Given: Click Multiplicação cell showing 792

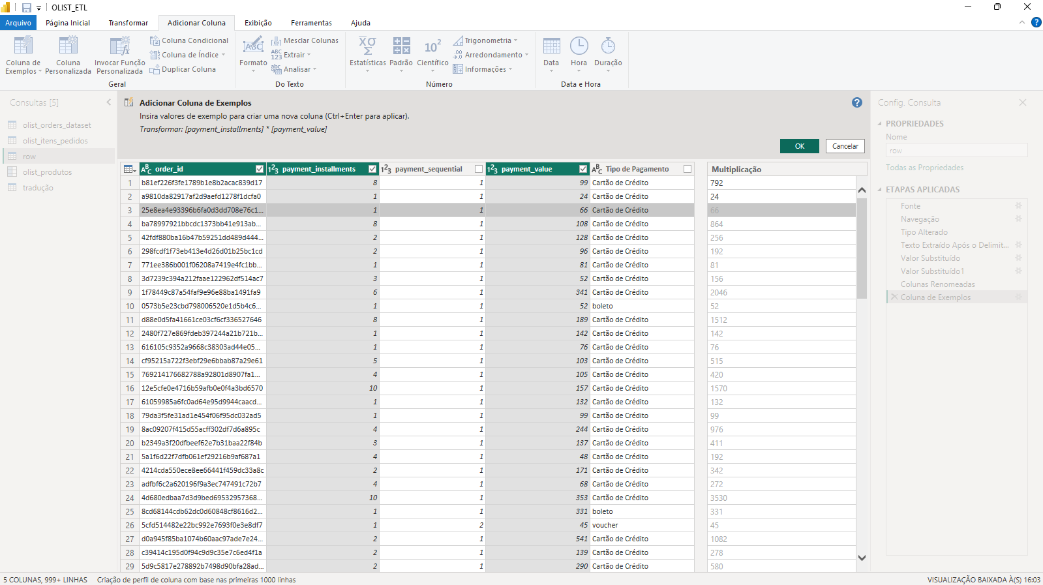Looking at the screenshot, I should [x=781, y=183].
